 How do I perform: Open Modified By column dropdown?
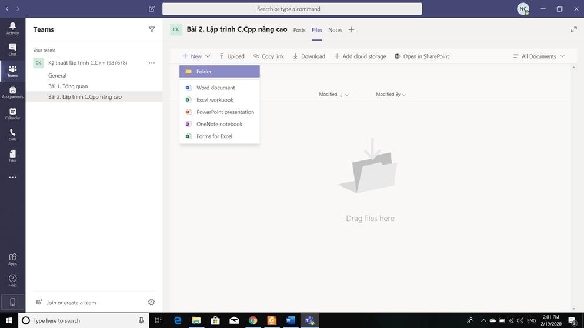click(x=391, y=95)
